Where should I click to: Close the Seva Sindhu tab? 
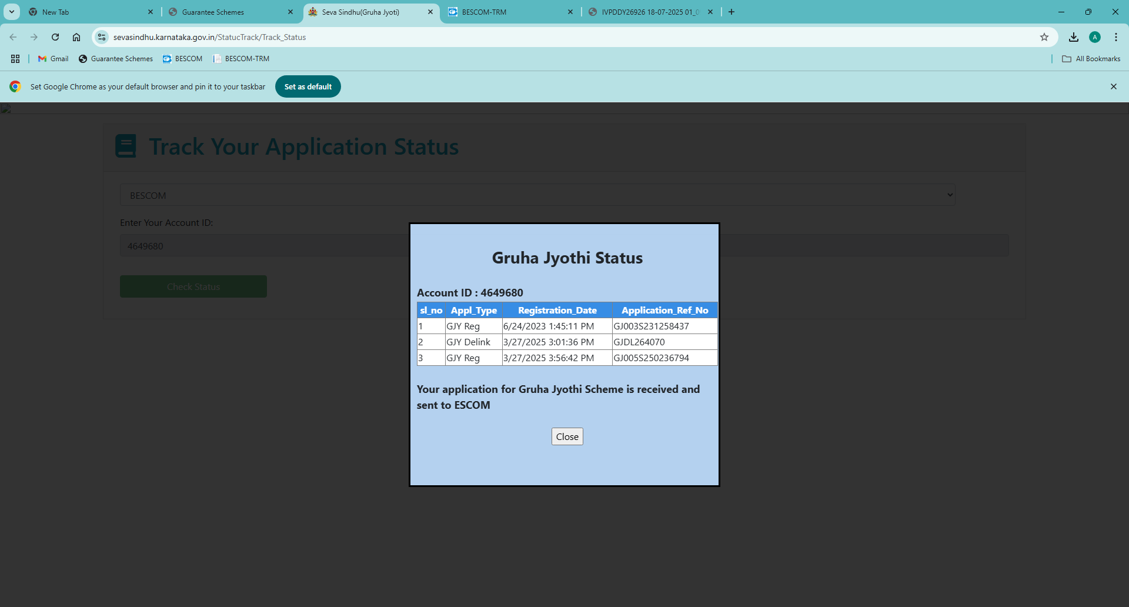click(430, 12)
